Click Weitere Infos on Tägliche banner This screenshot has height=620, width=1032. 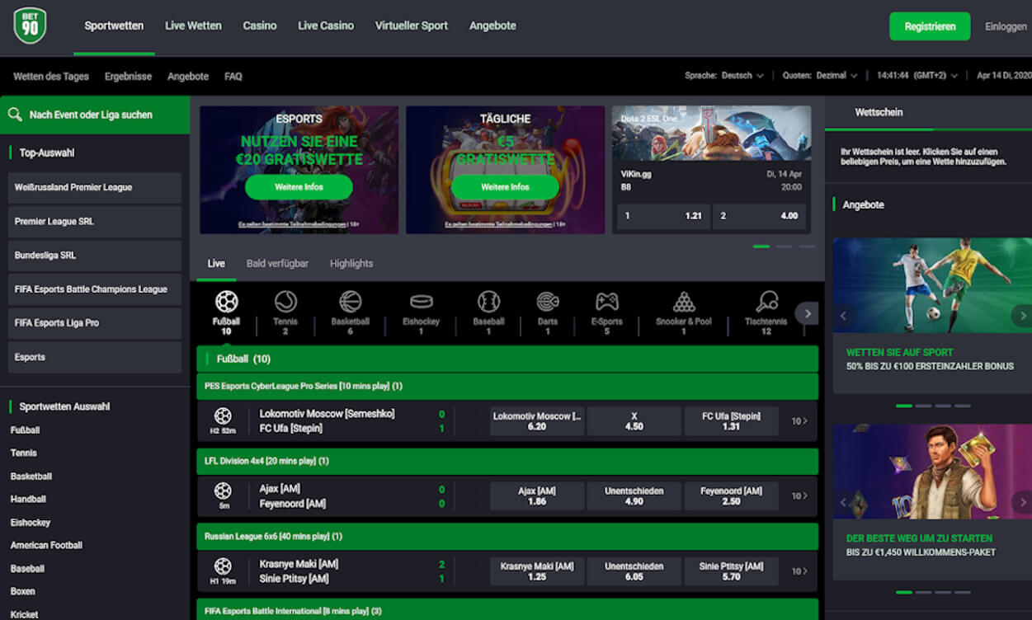coord(505,187)
